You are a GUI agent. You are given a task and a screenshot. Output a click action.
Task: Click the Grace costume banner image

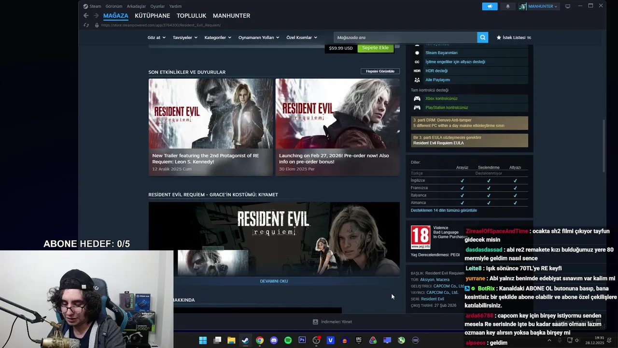[x=274, y=239]
